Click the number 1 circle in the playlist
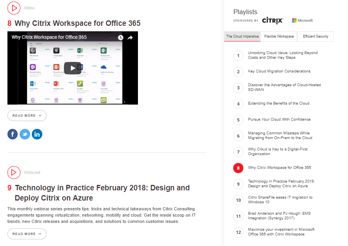 [238, 56]
